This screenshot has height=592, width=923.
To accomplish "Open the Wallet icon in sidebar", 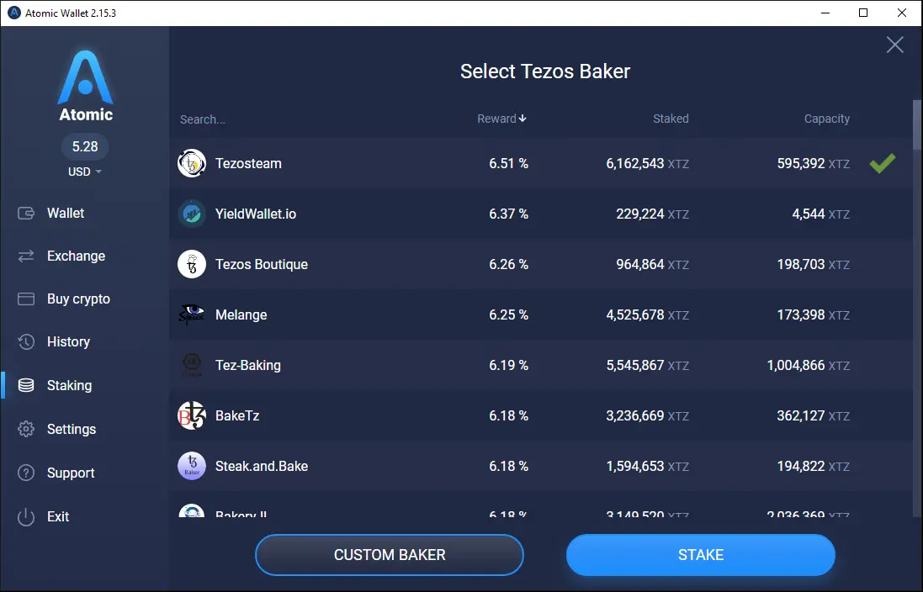I will (26, 213).
